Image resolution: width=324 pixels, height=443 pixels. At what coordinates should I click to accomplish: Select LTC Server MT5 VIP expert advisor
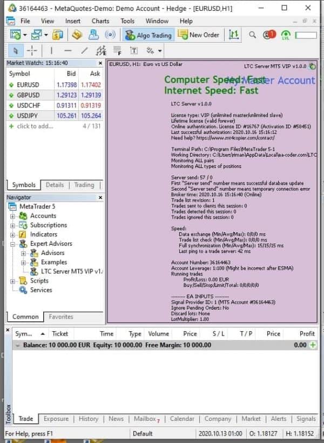pyautogui.click(x=66, y=272)
